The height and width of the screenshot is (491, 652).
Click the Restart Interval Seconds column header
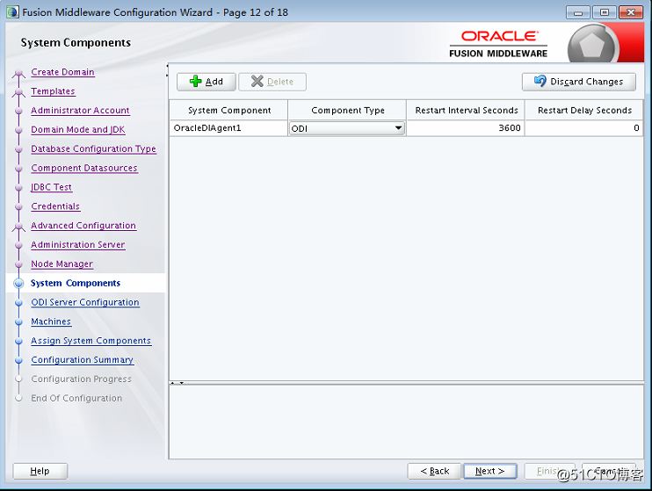pos(466,110)
